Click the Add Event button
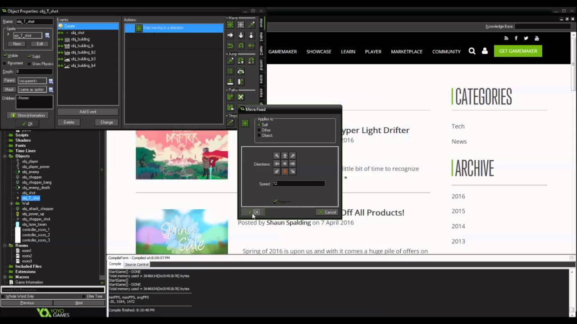The height and width of the screenshot is (324, 577). [x=88, y=112]
